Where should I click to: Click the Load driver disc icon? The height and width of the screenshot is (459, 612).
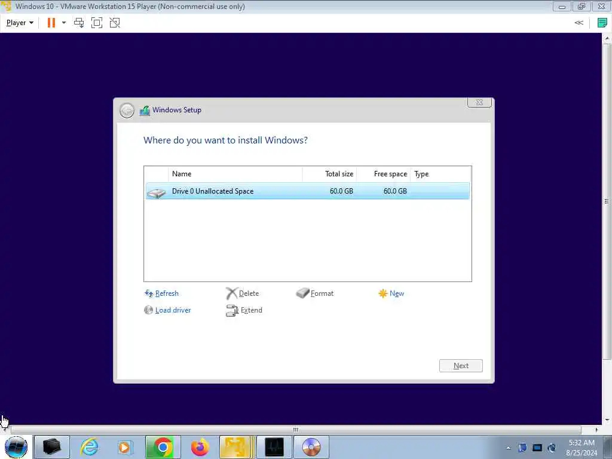pos(148,310)
